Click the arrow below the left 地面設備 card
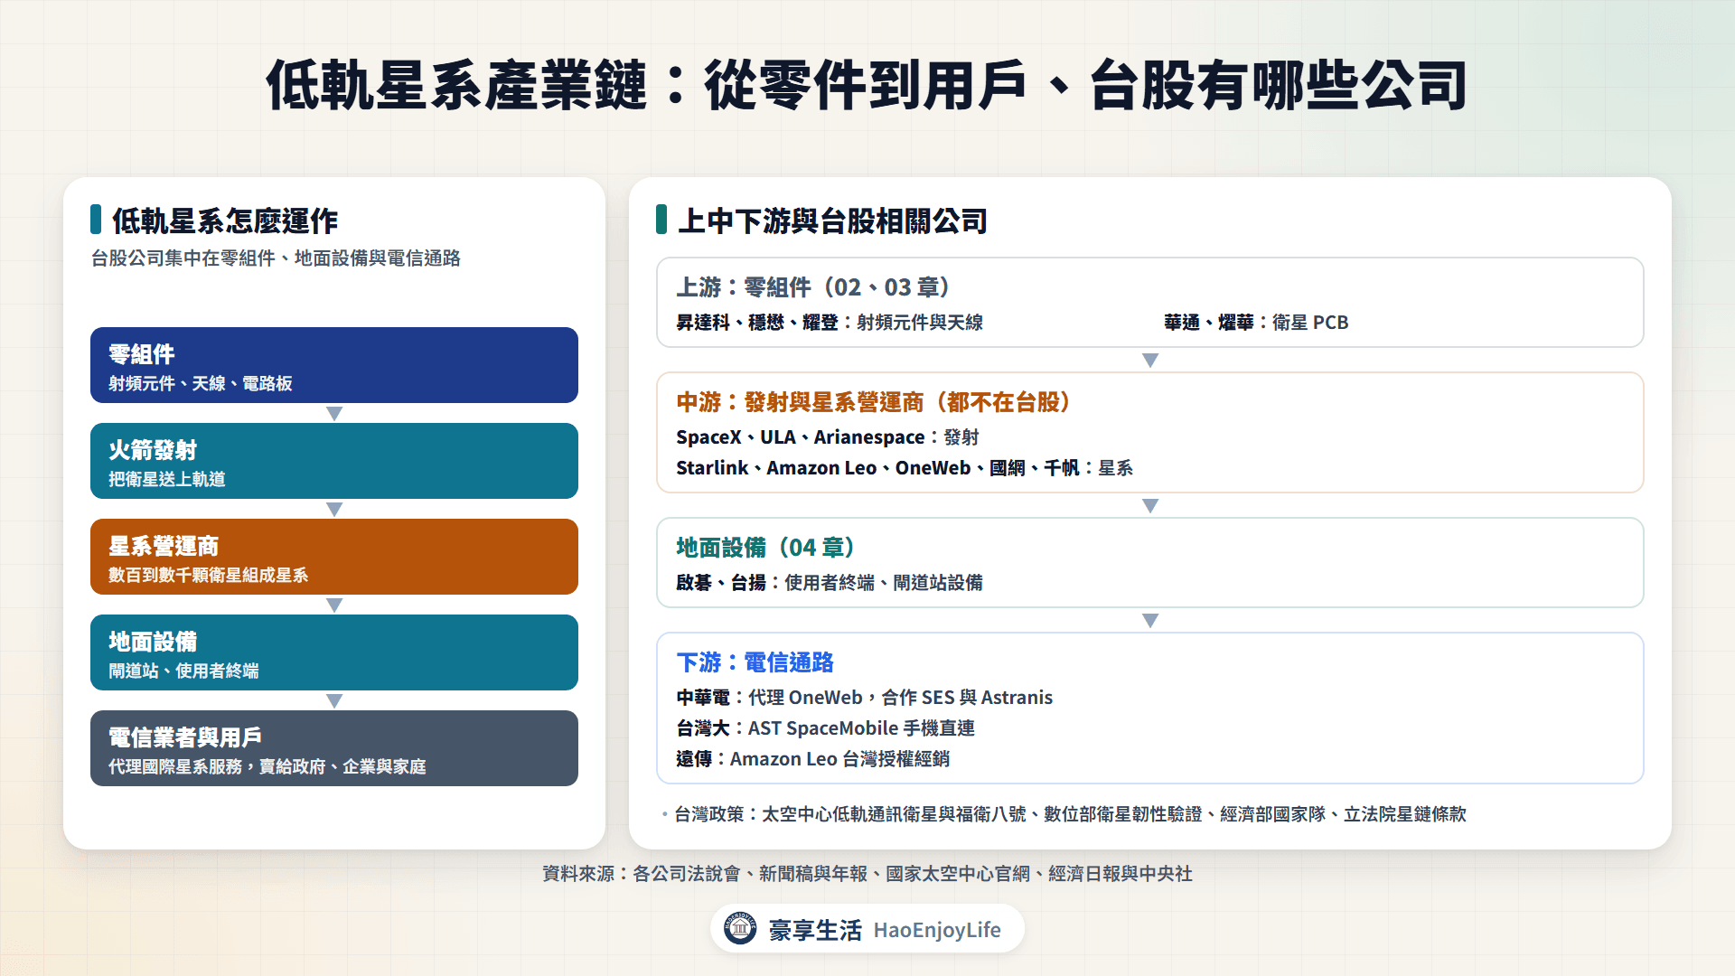 [334, 701]
